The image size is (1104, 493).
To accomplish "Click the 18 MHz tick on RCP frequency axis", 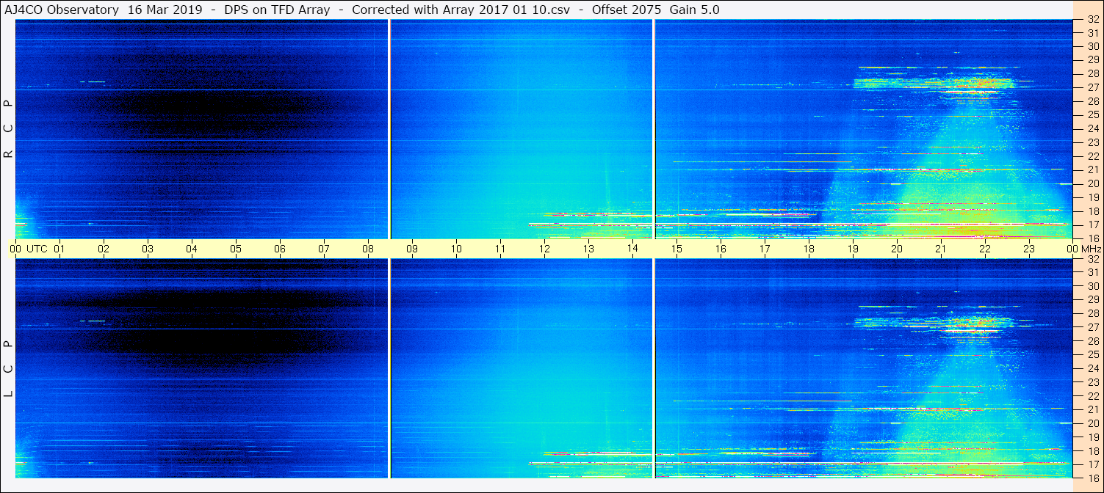I will (1093, 211).
